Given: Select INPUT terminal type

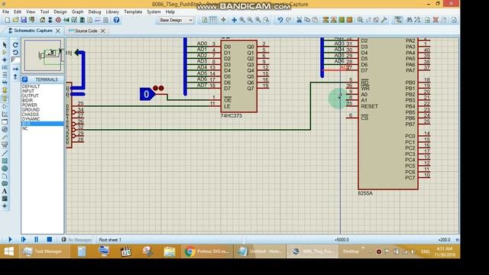Looking at the screenshot, I should click(43, 91).
